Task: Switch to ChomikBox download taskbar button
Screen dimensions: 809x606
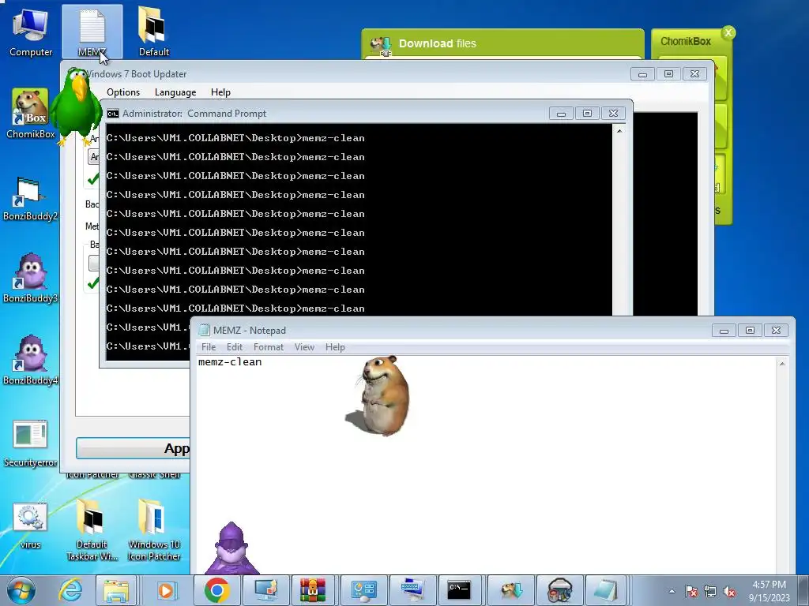Action: (511, 590)
